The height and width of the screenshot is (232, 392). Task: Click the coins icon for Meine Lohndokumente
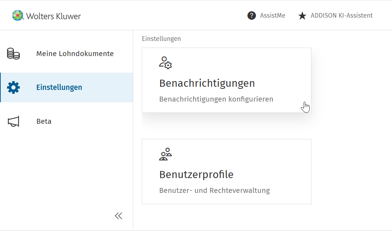(13, 54)
